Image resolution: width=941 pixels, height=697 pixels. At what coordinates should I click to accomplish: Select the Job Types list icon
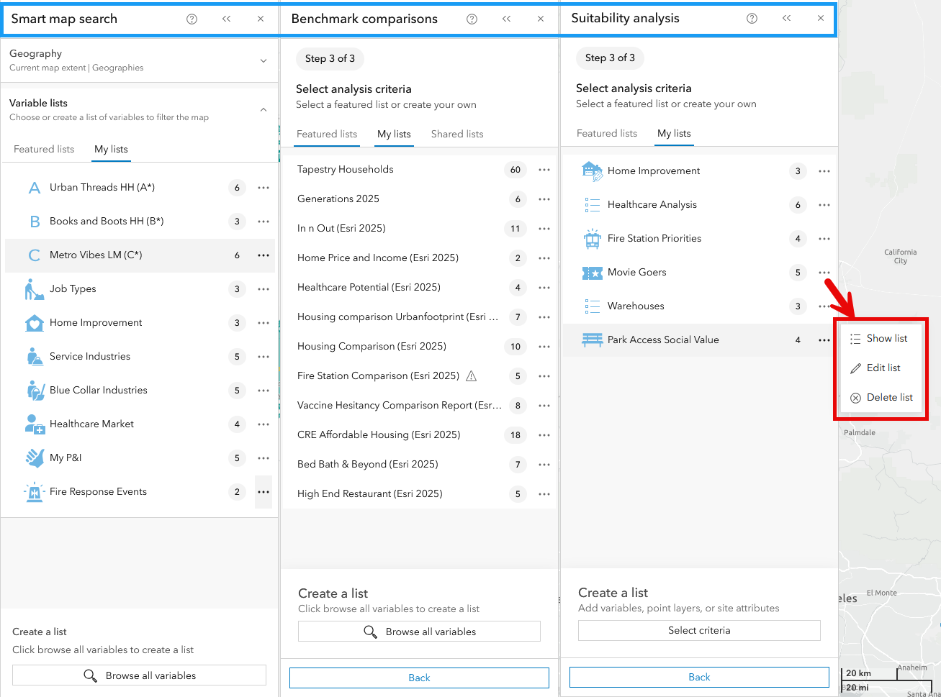33,288
